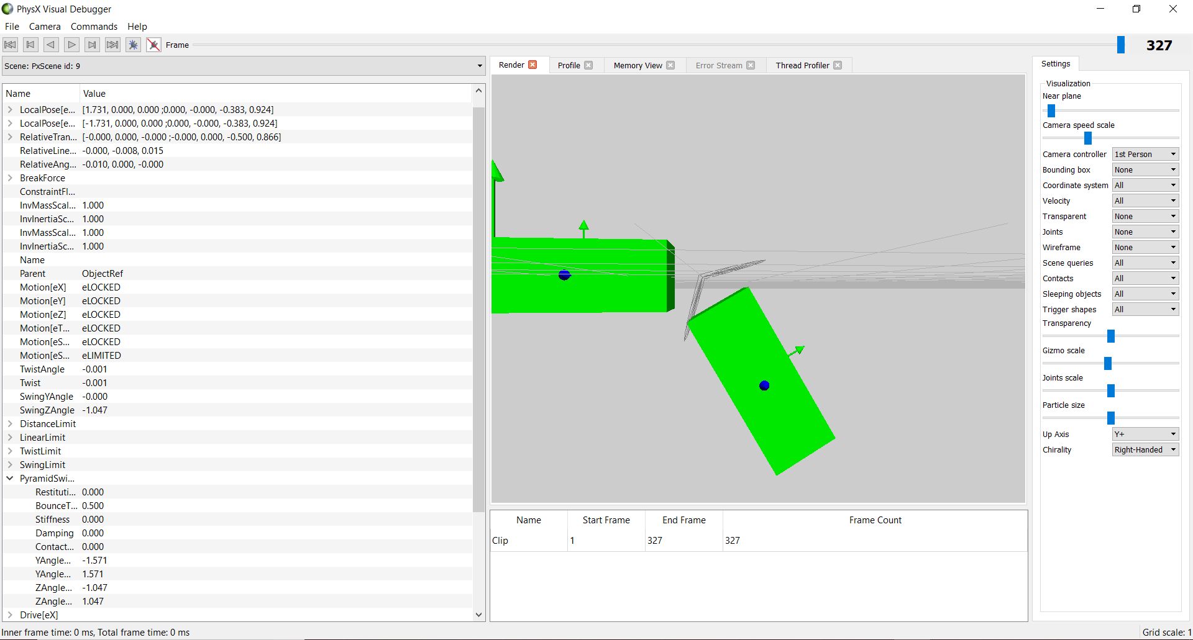The height and width of the screenshot is (640, 1193).
Task: Close the Render tab
Action: click(x=533, y=65)
